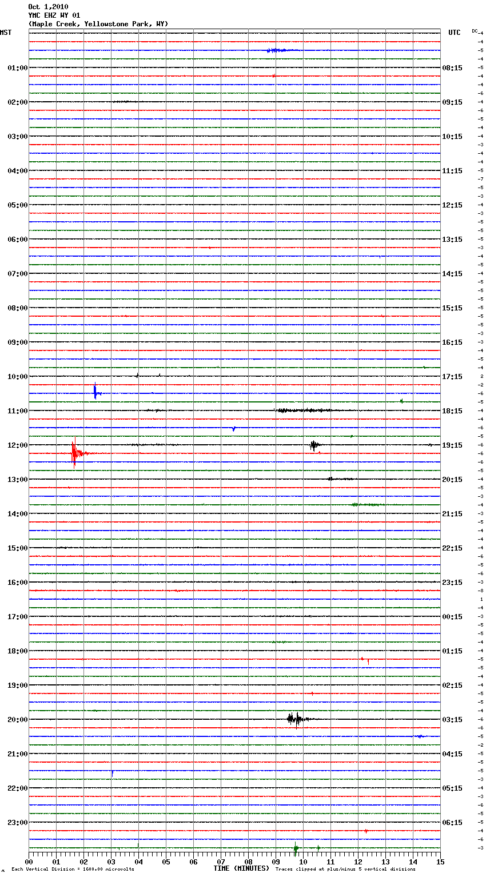
Task: Click the '00:15' UTC time label
Action: (x=452, y=617)
